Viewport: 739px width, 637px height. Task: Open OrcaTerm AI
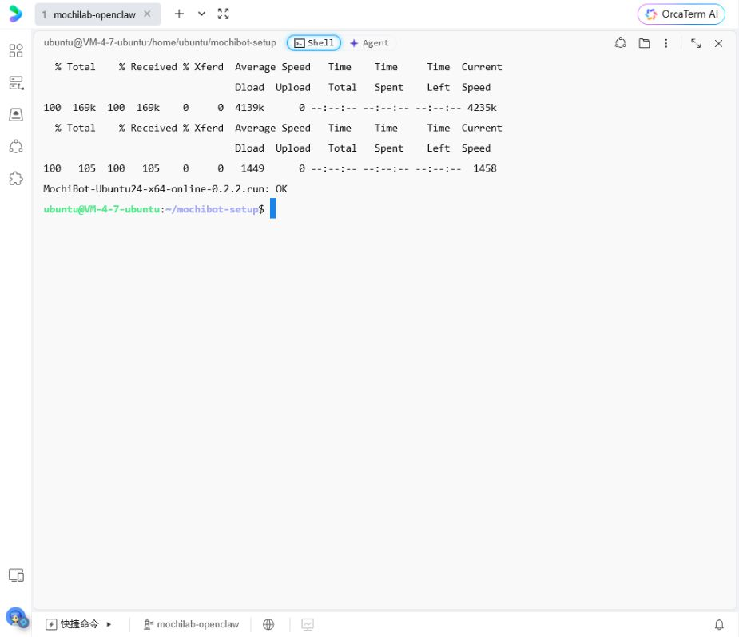[x=681, y=14]
